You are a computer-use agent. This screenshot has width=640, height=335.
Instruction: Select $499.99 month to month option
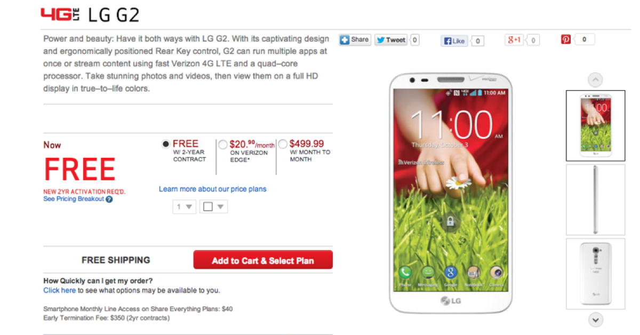click(x=283, y=143)
